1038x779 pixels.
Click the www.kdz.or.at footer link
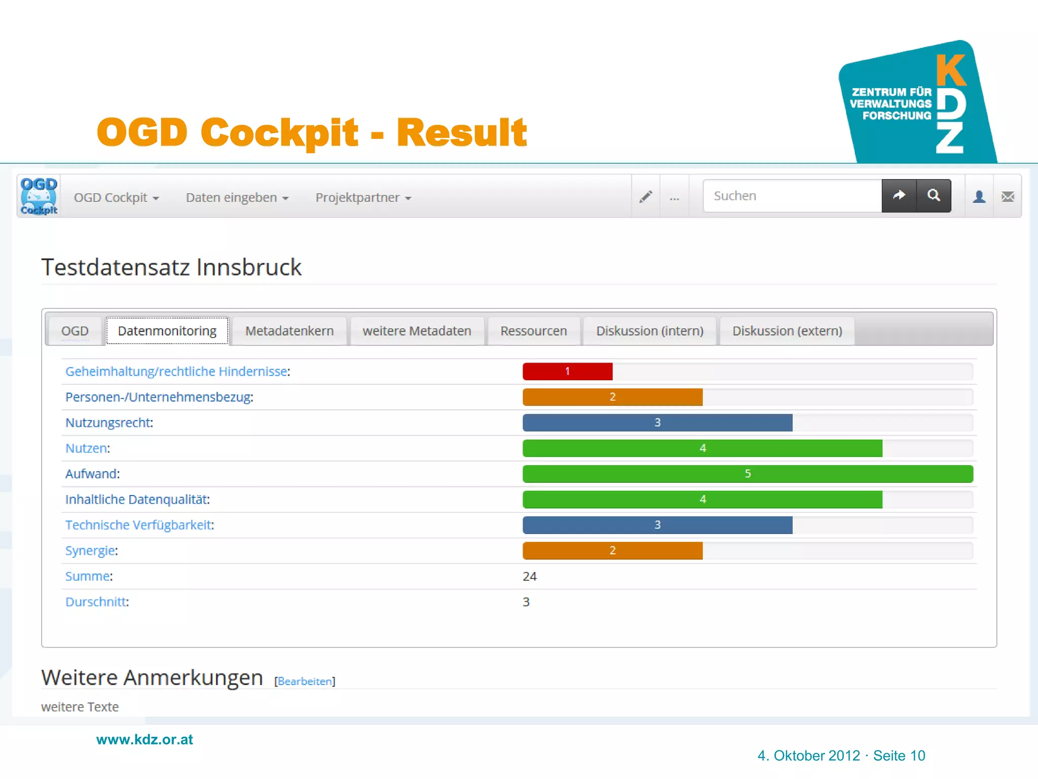[144, 739]
